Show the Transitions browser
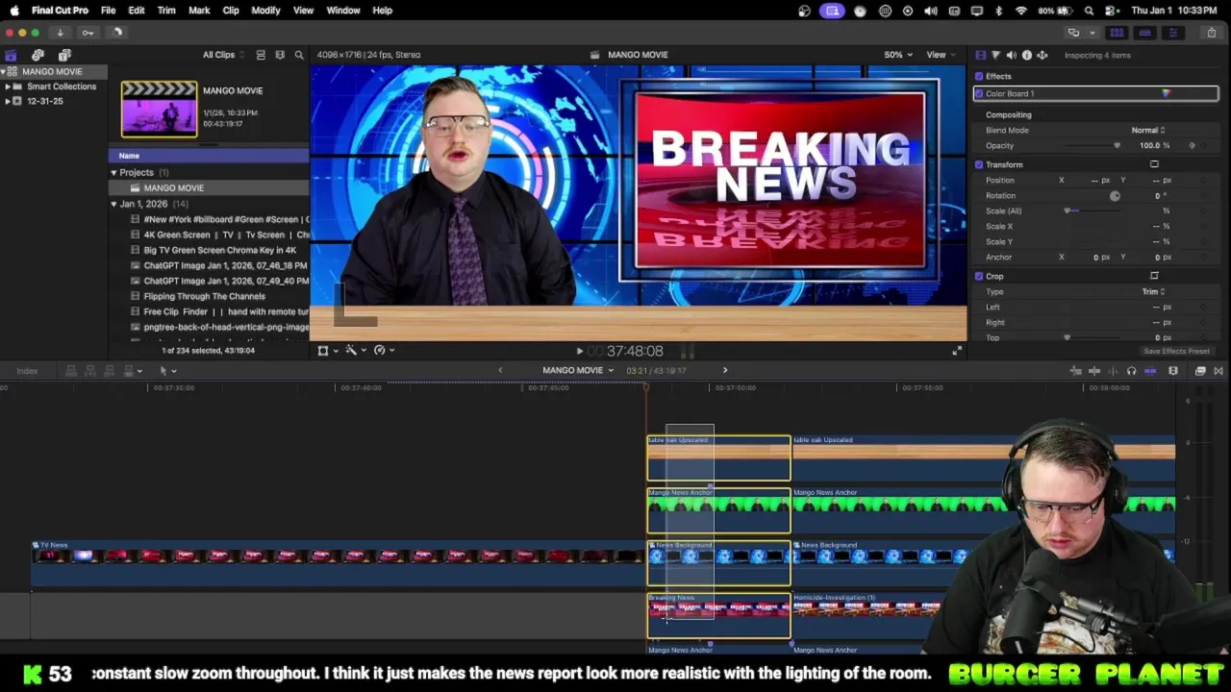 pyautogui.click(x=1218, y=371)
